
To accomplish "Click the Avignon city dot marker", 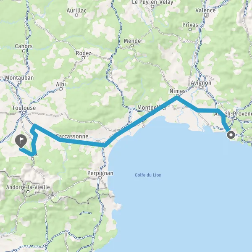I will 201,87.
